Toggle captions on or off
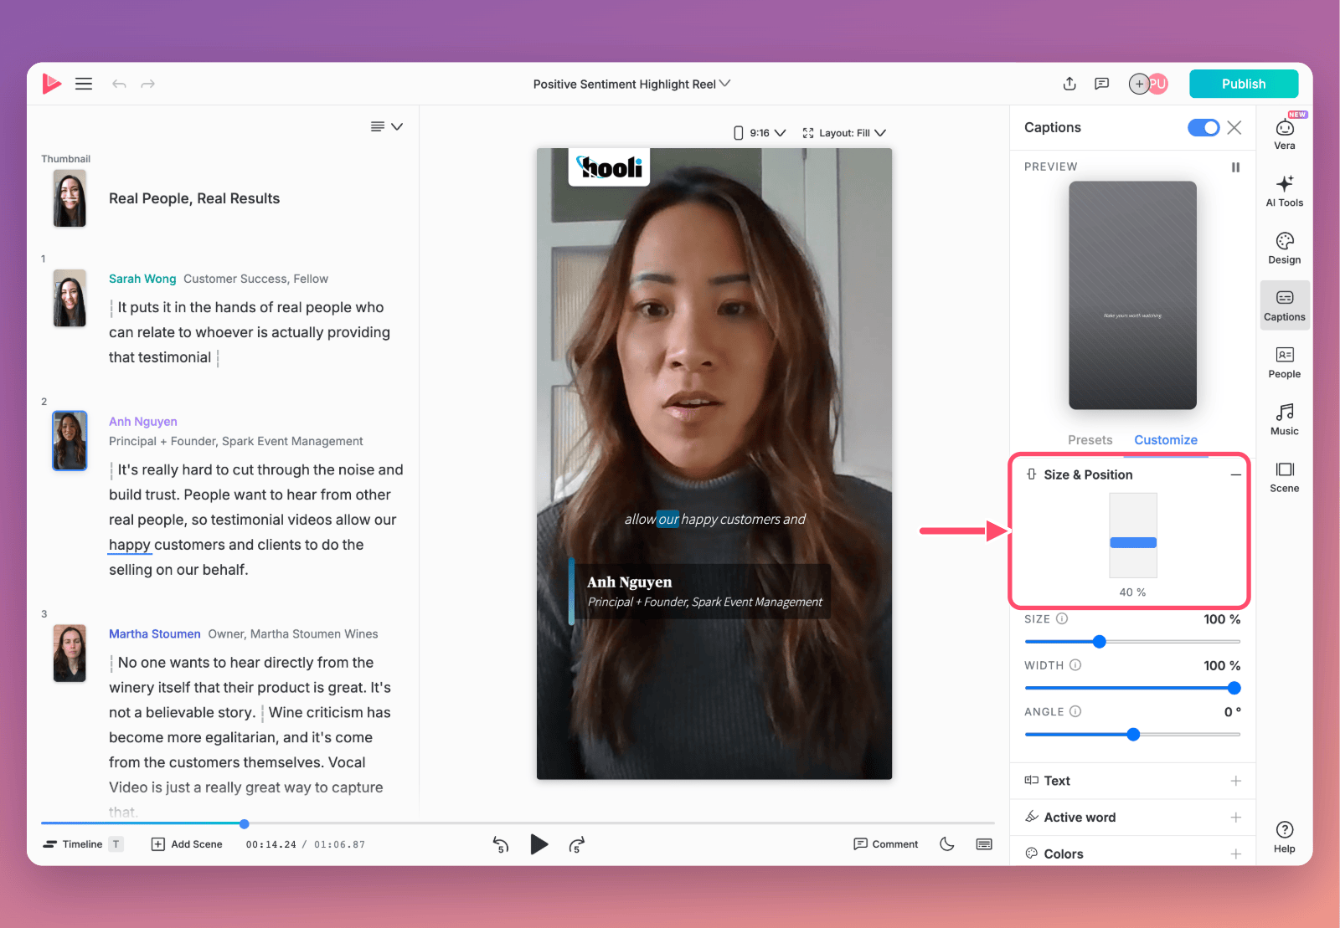 [1203, 127]
